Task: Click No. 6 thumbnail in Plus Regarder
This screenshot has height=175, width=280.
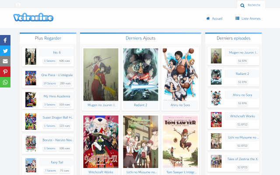Action: (31, 56)
